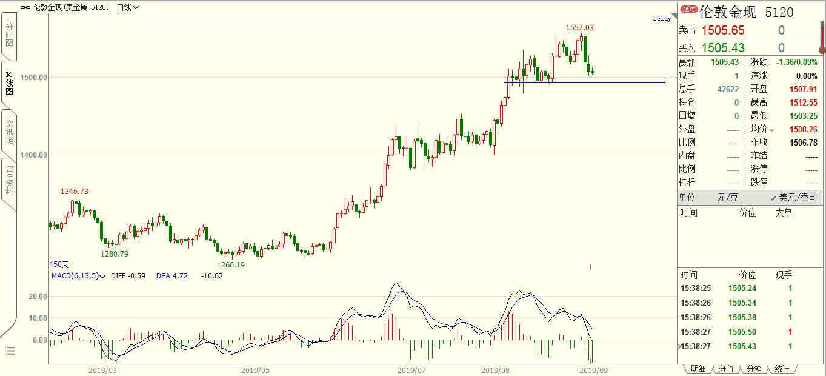Switch to the 分价 bottom tab
826x376 pixels.
[727, 369]
